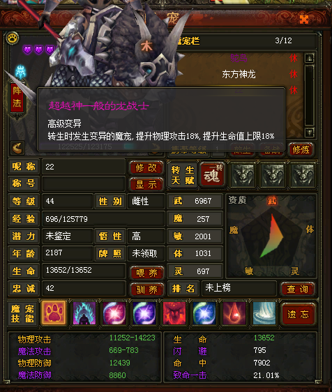The height and width of the screenshot is (392, 332).
Task: Select the blue flame aura skill icon
Action: [84, 313]
